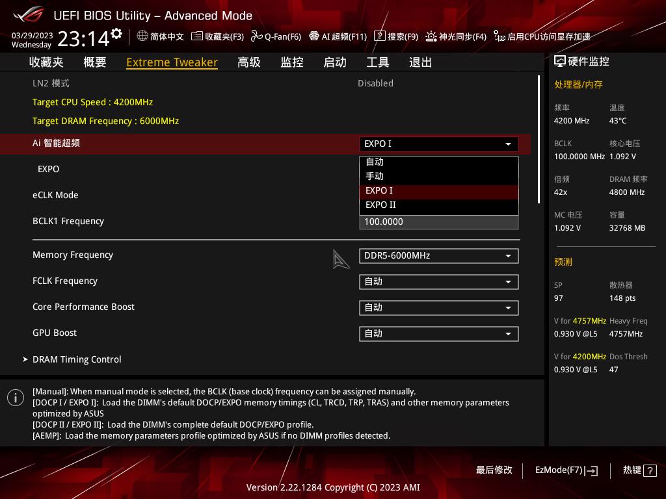Click the hardware monitor screen icon
This screenshot has width=666, height=499.
[x=560, y=62]
